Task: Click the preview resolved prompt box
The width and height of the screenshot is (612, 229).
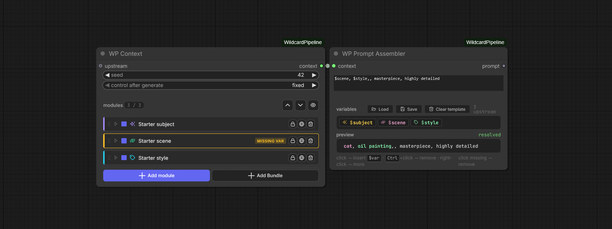Action: click(x=418, y=146)
